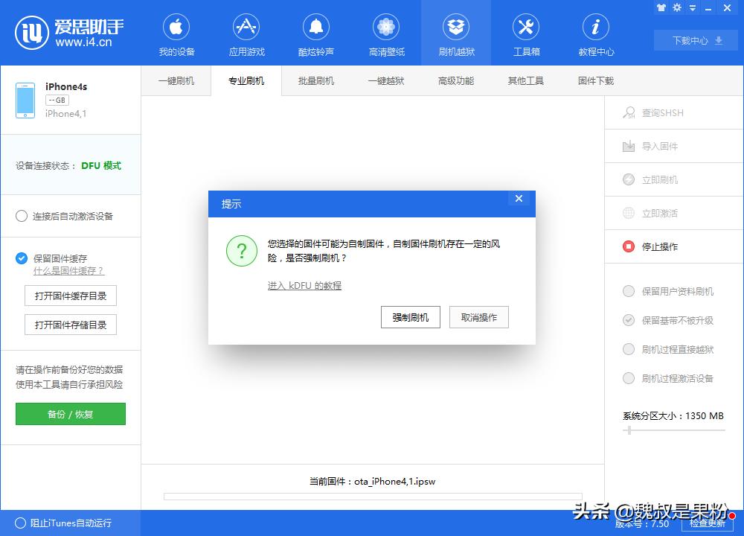Click the 强制刷机 button in dialog
744x536 pixels.
click(410, 317)
